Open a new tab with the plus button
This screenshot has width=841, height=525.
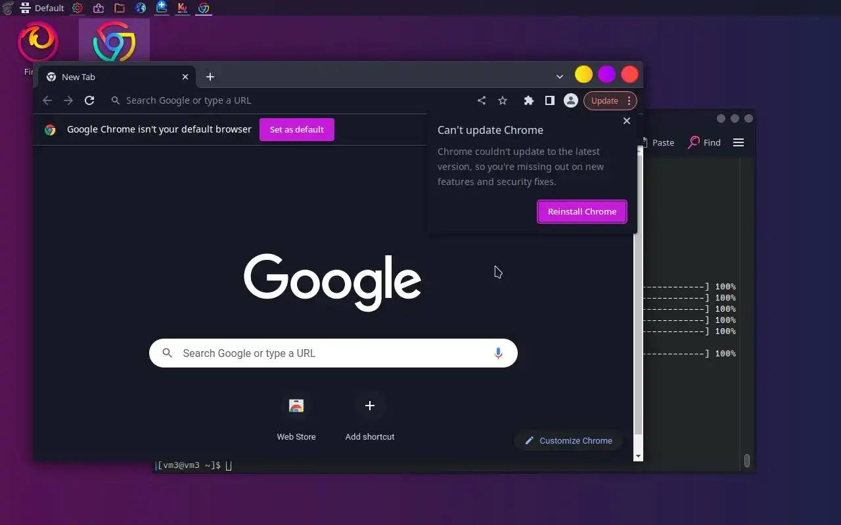click(210, 77)
